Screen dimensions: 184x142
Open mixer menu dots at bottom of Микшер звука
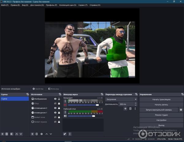(x=70, y=134)
